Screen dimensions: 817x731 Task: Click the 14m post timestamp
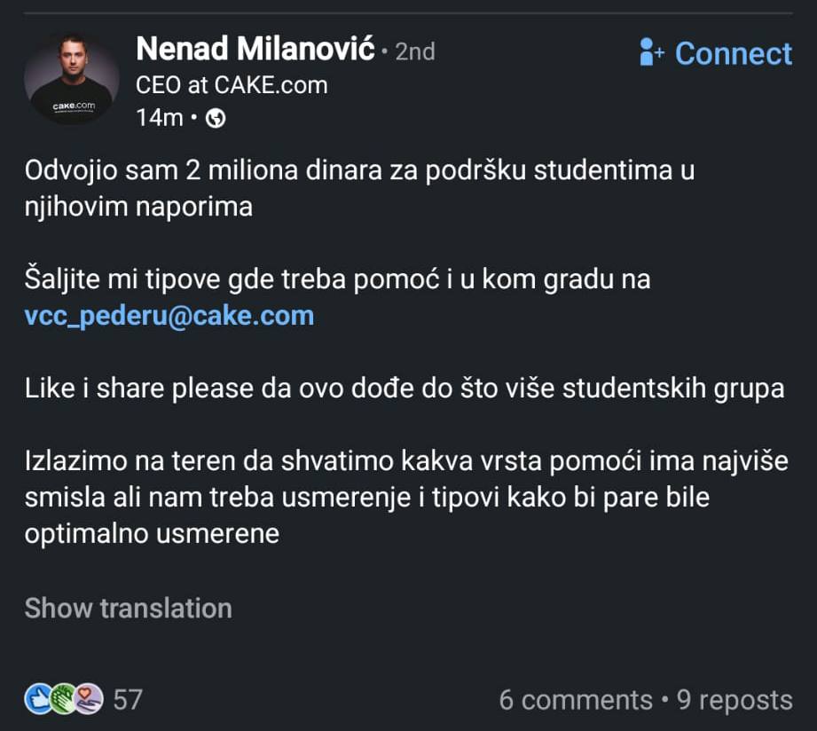(x=160, y=118)
